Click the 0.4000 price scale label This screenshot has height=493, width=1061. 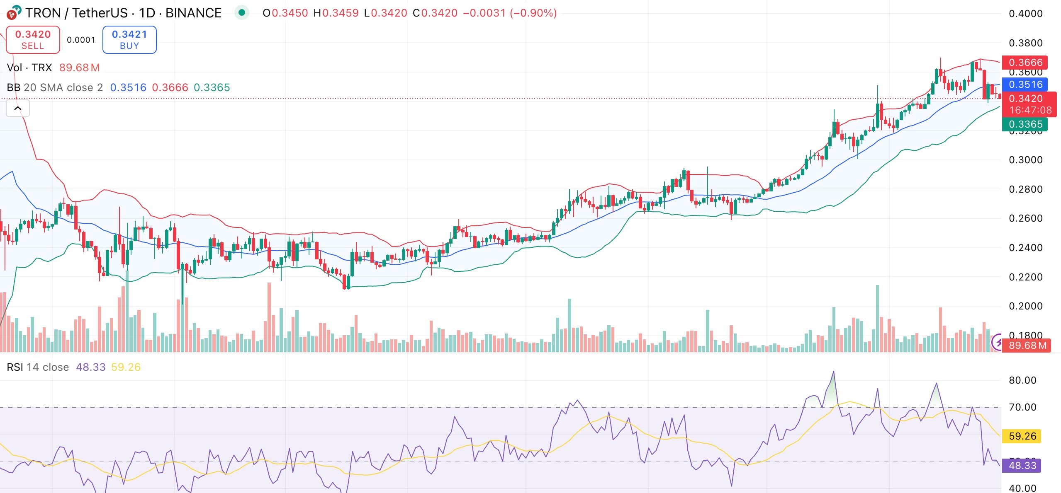1025,14
